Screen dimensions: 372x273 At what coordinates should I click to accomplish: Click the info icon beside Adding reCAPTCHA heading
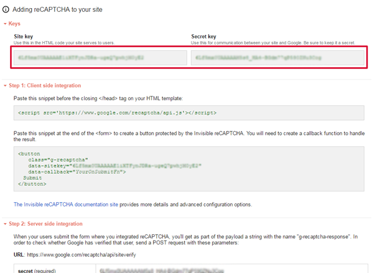(6, 9)
